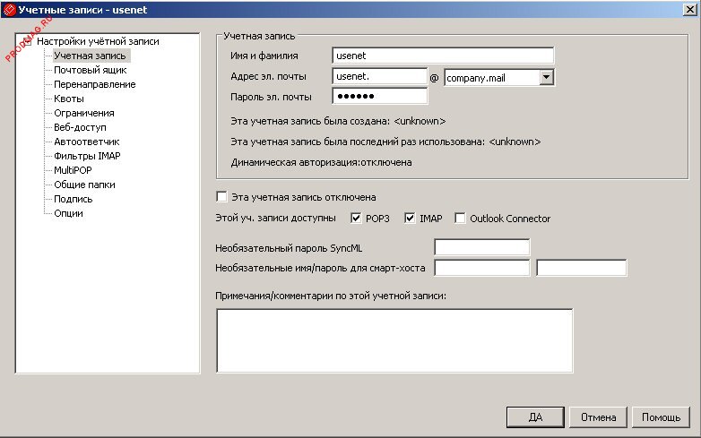Close the account settings dialog window
The image size is (701, 438).
point(688,9)
